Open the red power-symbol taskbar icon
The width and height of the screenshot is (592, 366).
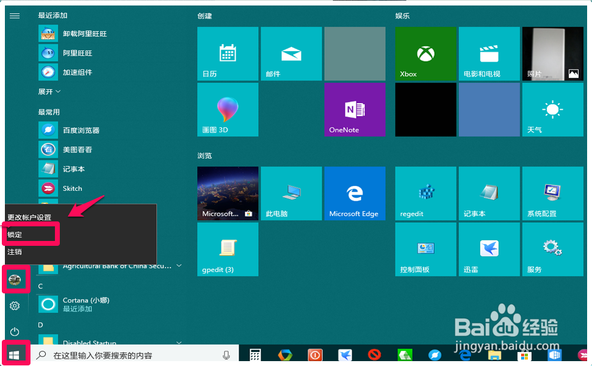pos(315,355)
